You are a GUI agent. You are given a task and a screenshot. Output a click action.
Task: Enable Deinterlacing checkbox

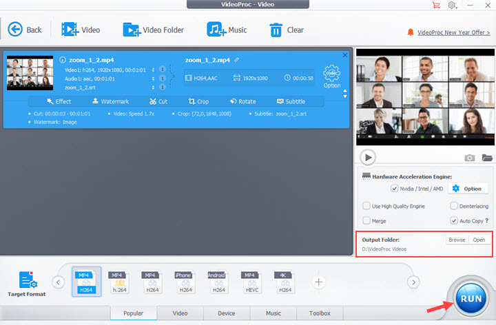(453, 206)
